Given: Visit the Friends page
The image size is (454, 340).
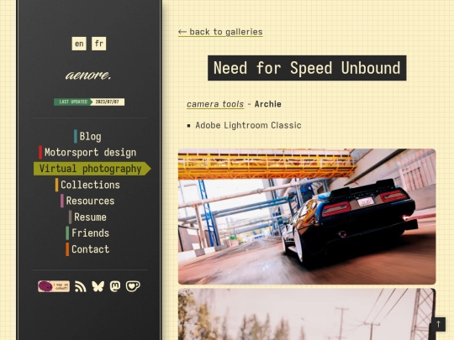Looking at the screenshot, I should pyautogui.click(x=87, y=233).
